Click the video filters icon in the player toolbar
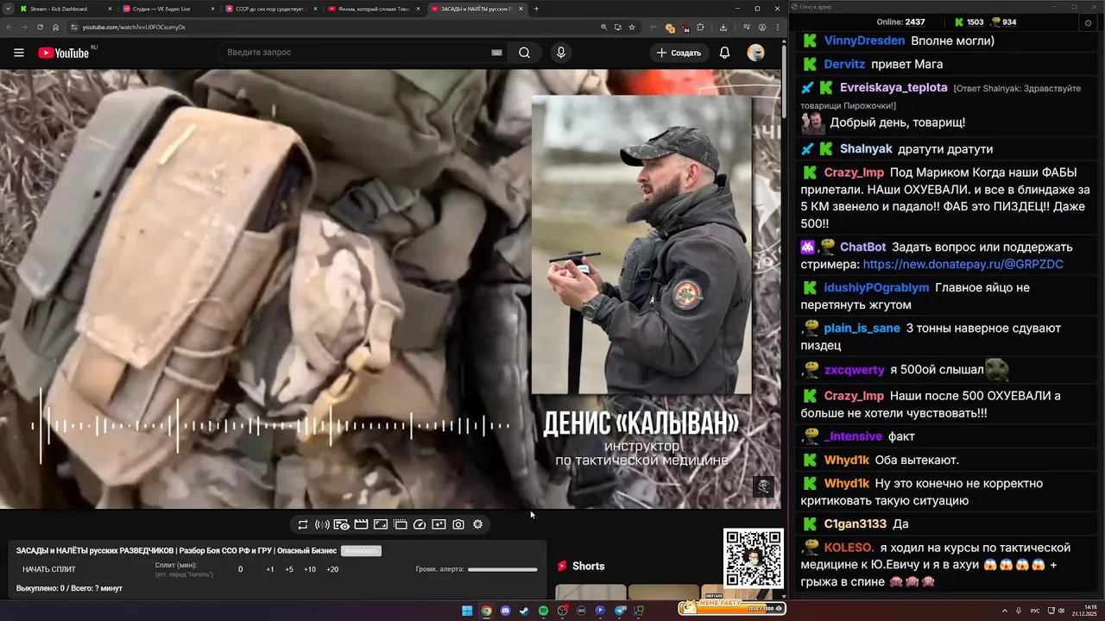The width and height of the screenshot is (1105, 621). click(439, 524)
